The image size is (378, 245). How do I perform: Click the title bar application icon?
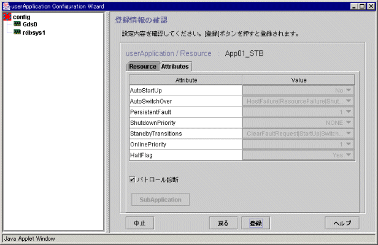click(6, 6)
